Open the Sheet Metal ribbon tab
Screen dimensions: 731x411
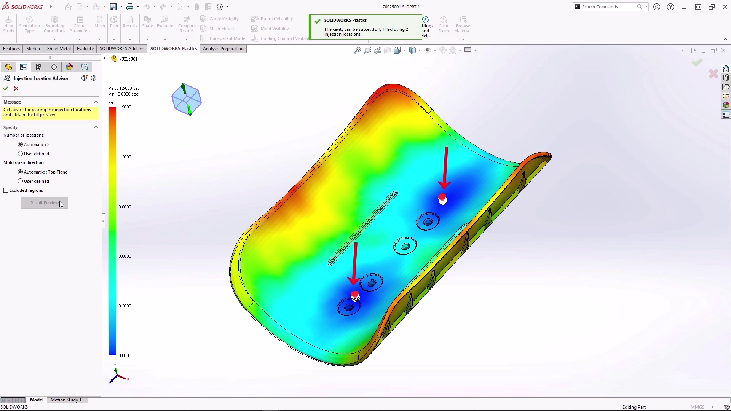click(59, 48)
